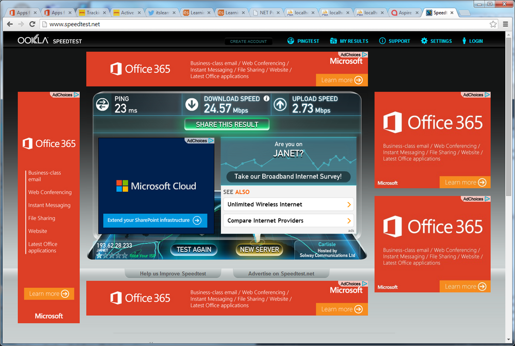Rate ISP with first star
The image size is (515, 346).
coord(99,256)
